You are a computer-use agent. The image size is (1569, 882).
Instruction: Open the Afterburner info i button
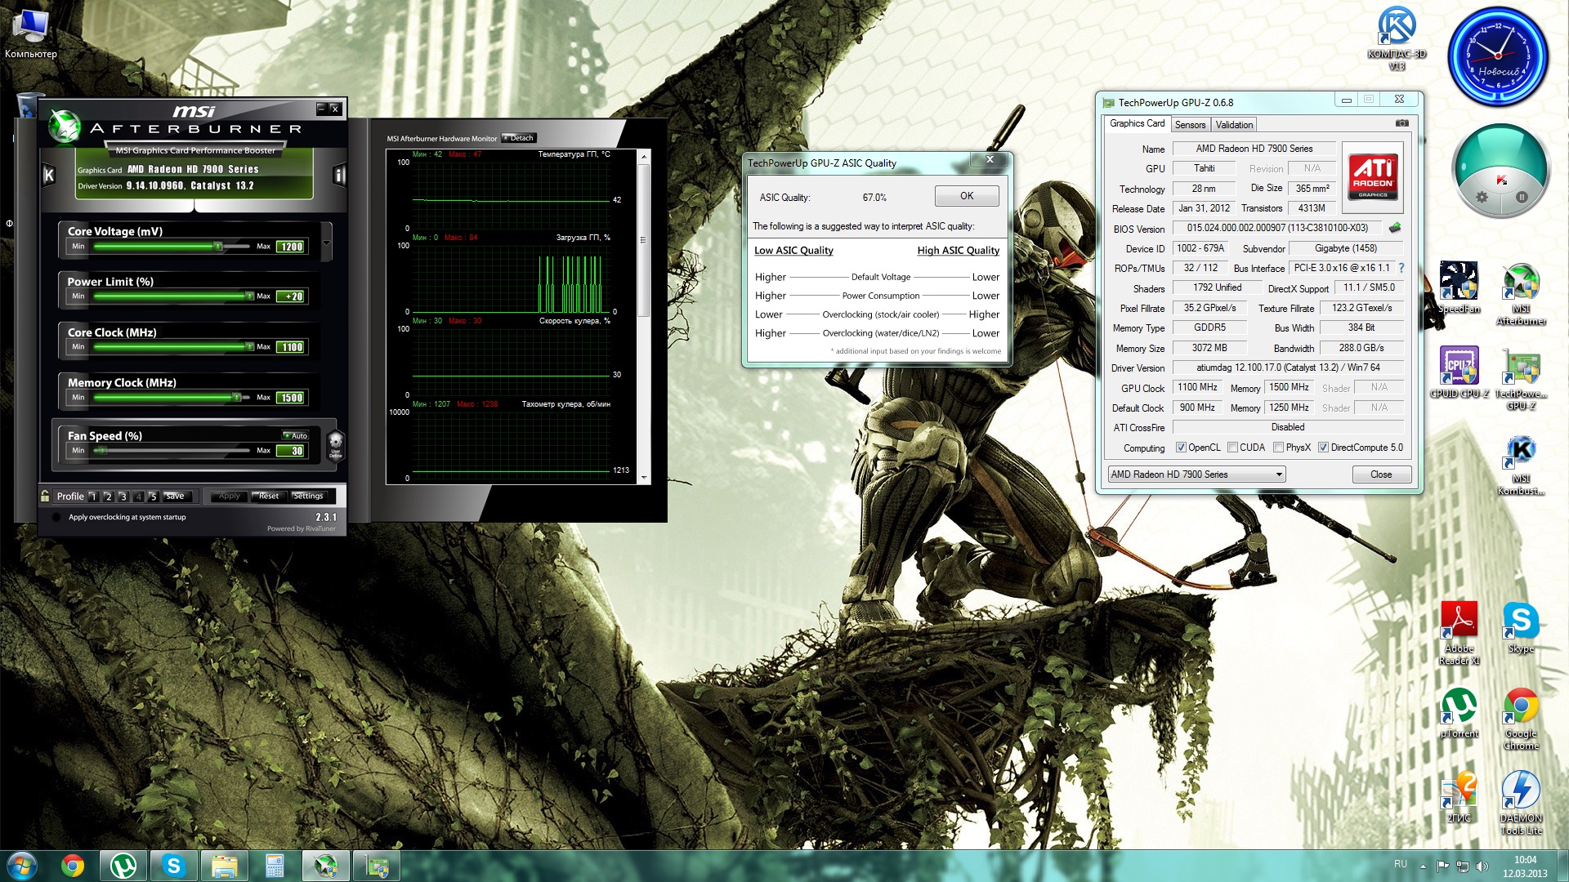coord(339,175)
